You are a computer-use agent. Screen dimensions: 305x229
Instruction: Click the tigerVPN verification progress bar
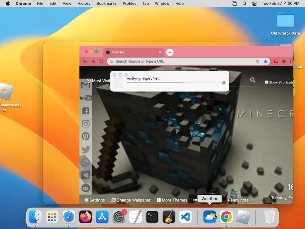(174, 82)
